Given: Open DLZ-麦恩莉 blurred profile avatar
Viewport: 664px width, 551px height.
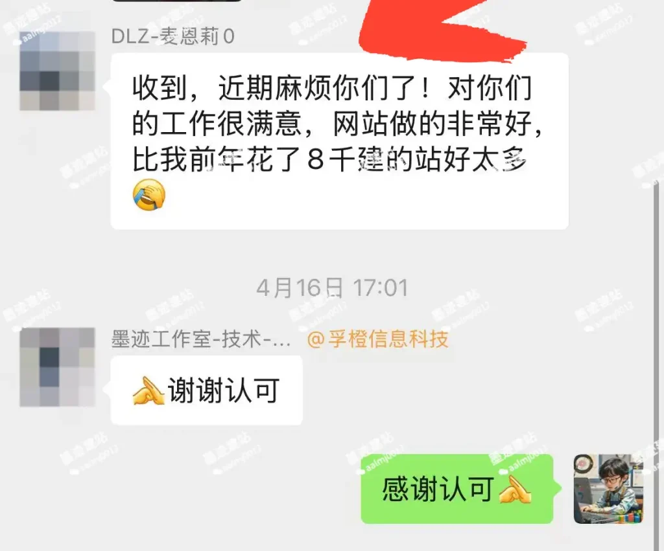Looking at the screenshot, I should click(57, 71).
